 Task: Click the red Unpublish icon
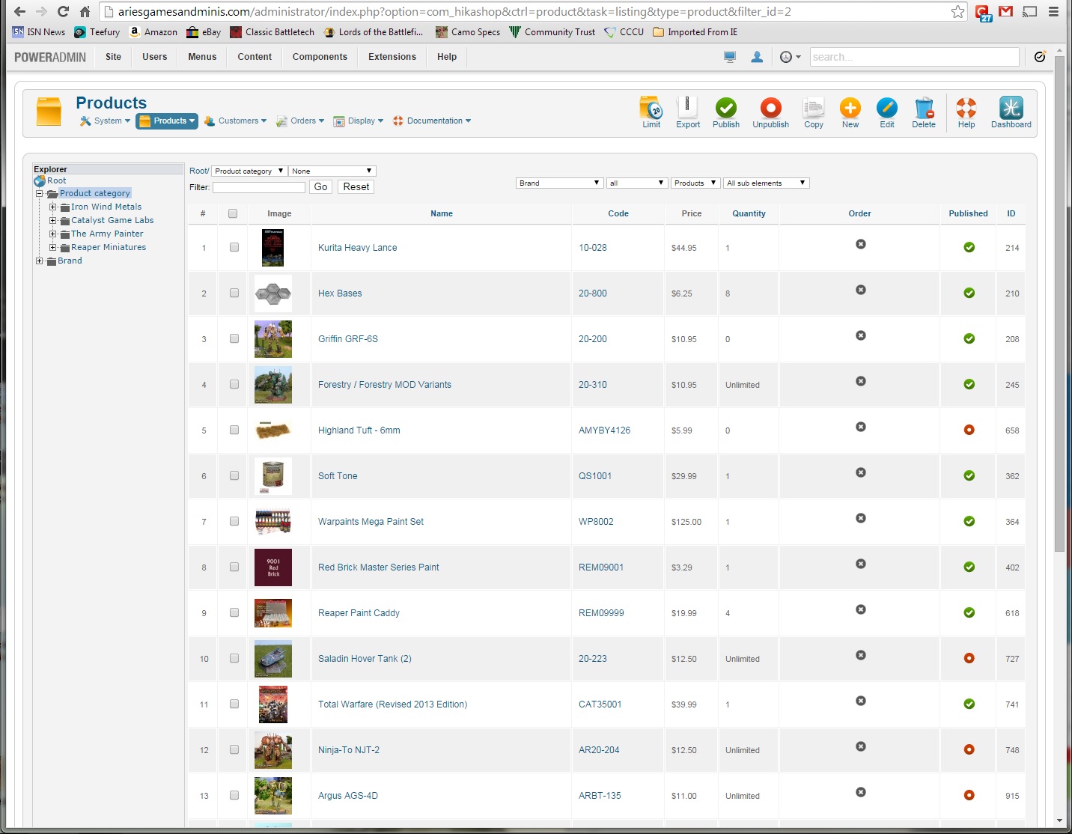(x=770, y=109)
